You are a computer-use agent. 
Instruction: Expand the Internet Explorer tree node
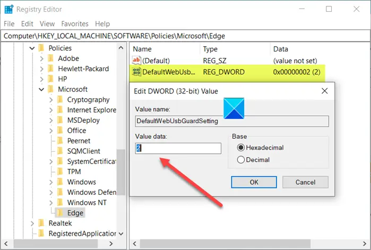click(51, 110)
